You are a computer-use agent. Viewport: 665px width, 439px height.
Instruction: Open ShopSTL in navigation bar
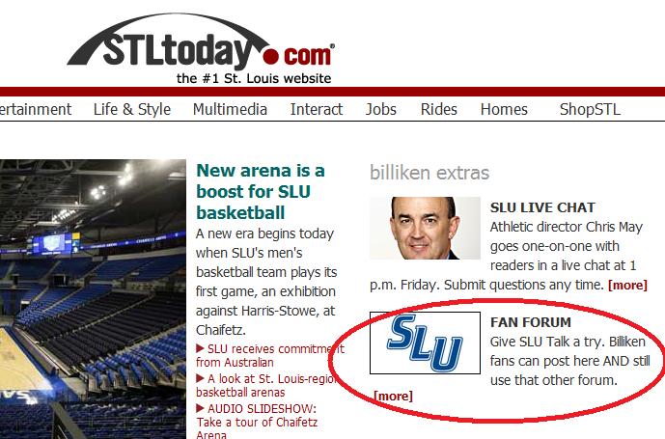(590, 109)
